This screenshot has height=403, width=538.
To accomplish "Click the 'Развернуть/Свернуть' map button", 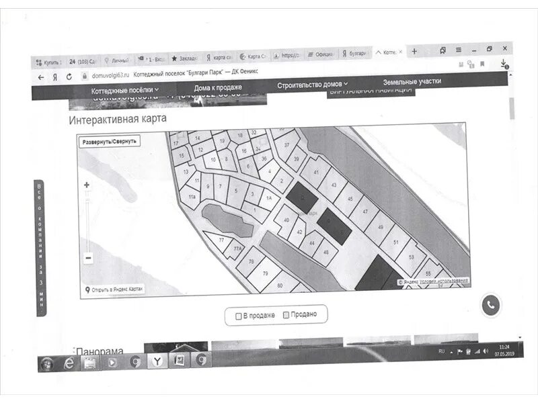I will [109, 142].
